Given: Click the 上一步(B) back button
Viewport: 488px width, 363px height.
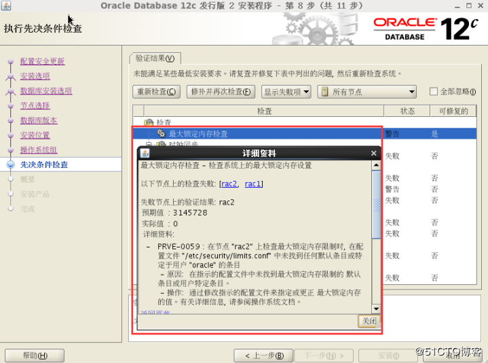Looking at the screenshot, I should [x=263, y=356].
